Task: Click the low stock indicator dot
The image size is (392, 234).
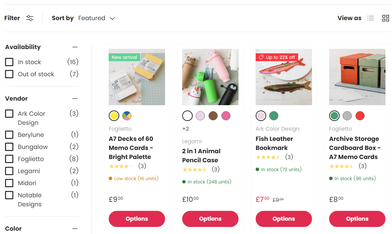Action: [x=110, y=178]
